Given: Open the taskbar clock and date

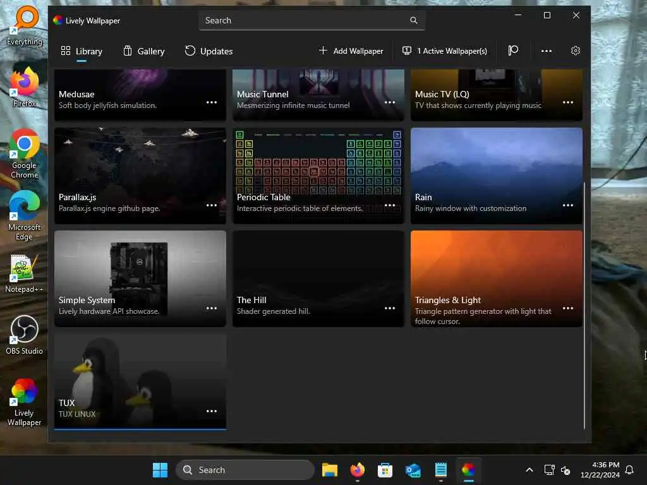Looking at the screenshot, I should 600,470.
